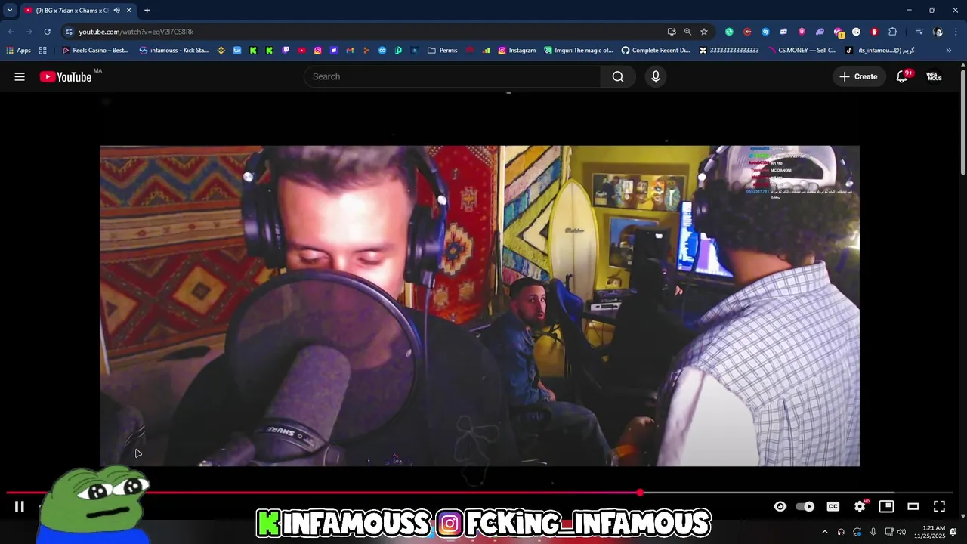Mute the tab via its speaker icon
Screen dimensions: 967x544
116,11
